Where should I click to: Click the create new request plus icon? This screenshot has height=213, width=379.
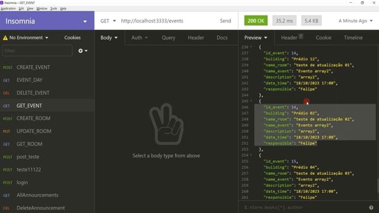click(x=82, y=51)
